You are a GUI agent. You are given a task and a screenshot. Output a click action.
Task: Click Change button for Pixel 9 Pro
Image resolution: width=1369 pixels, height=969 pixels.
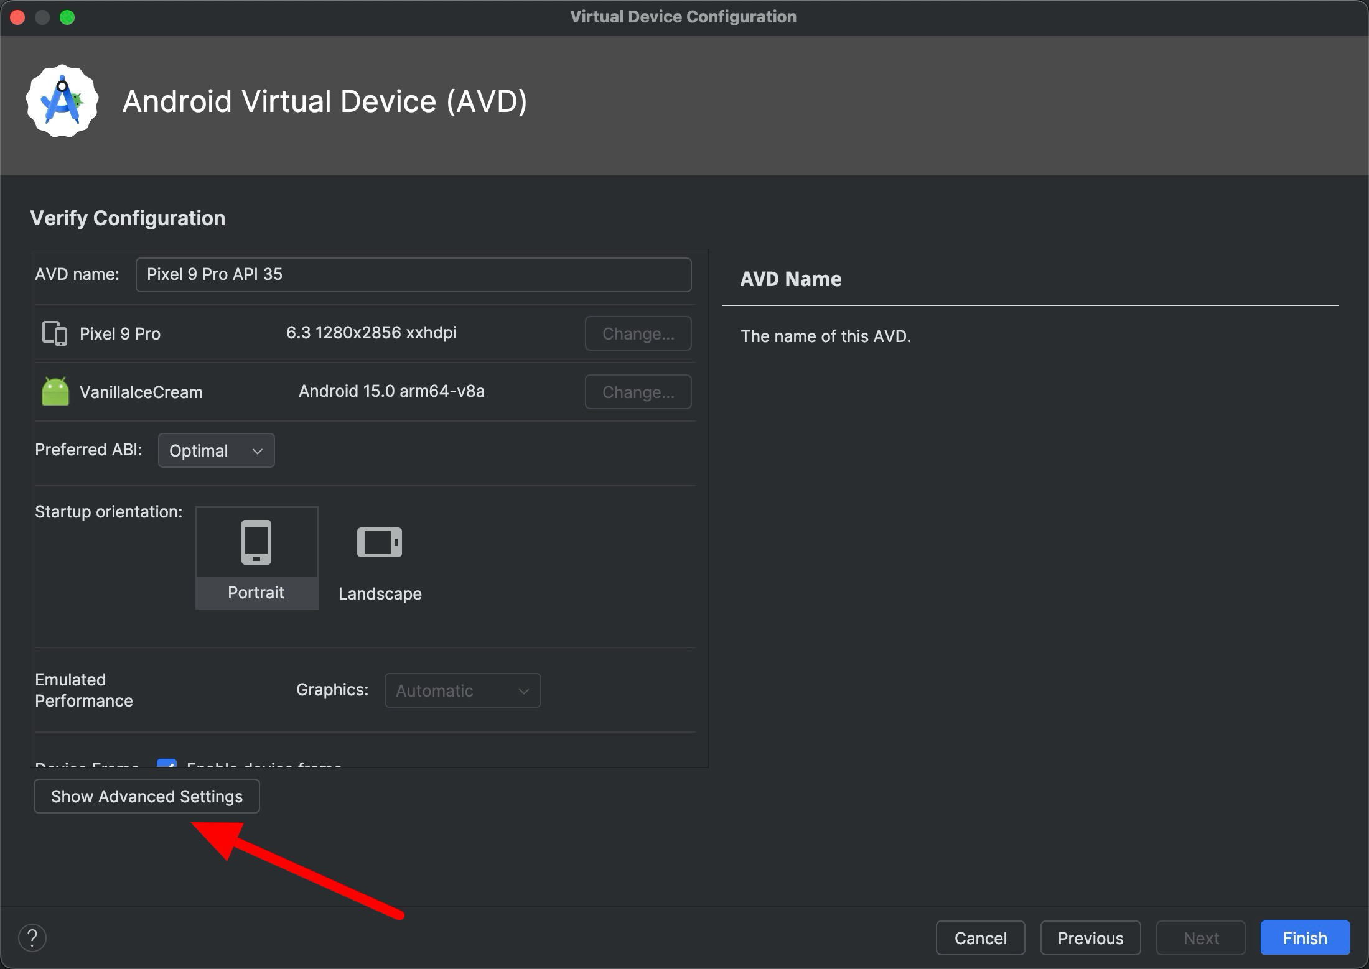point(638,333)
